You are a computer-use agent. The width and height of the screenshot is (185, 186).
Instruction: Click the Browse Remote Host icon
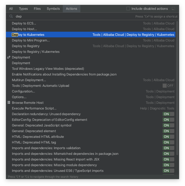9,103
